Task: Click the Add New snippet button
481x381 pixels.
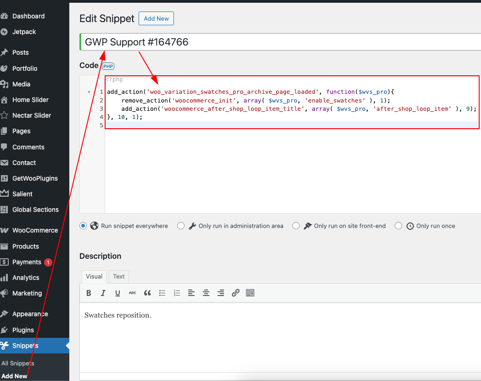Action: point(156,18)
